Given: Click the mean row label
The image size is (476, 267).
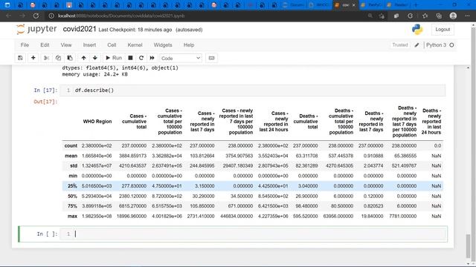Looking at the screenshot, I should tap(71, 156).
